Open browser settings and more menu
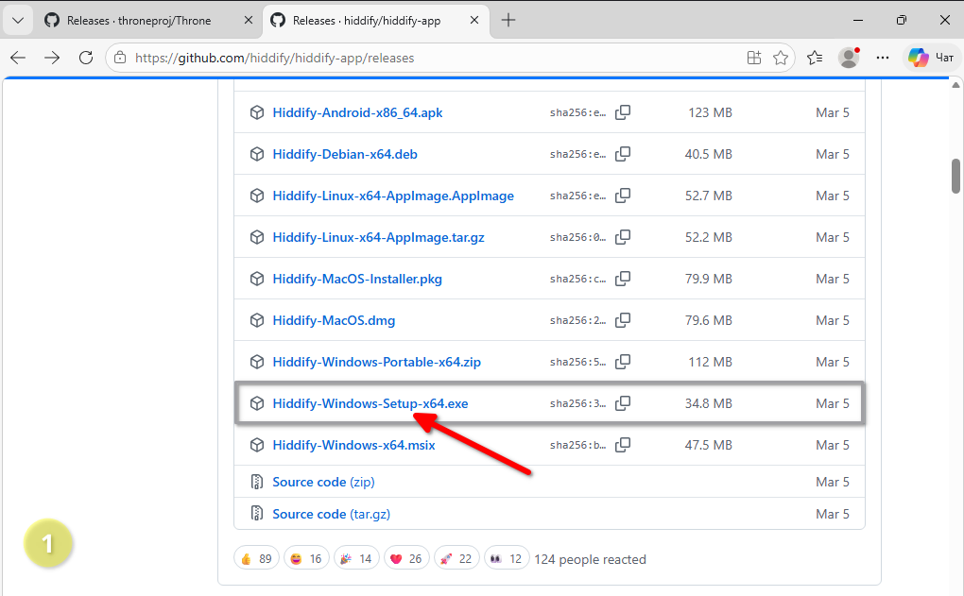Image resolution: width=964 pixels, height=596 pixels. pos(883,58)
